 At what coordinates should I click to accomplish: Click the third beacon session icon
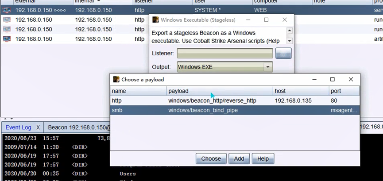click(x=7, y=29)
